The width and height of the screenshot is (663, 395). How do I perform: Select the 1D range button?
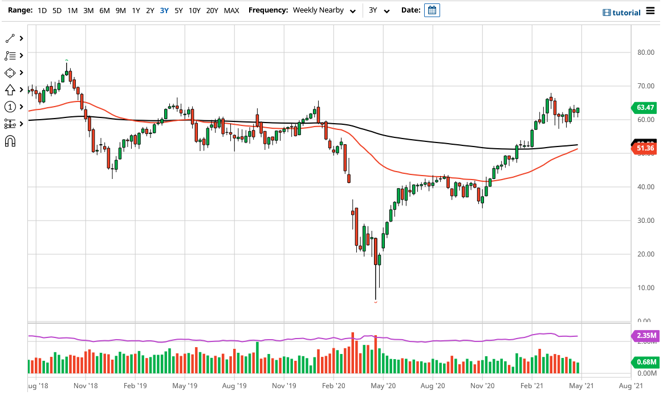pyautogui.click(x=42, y=10)
